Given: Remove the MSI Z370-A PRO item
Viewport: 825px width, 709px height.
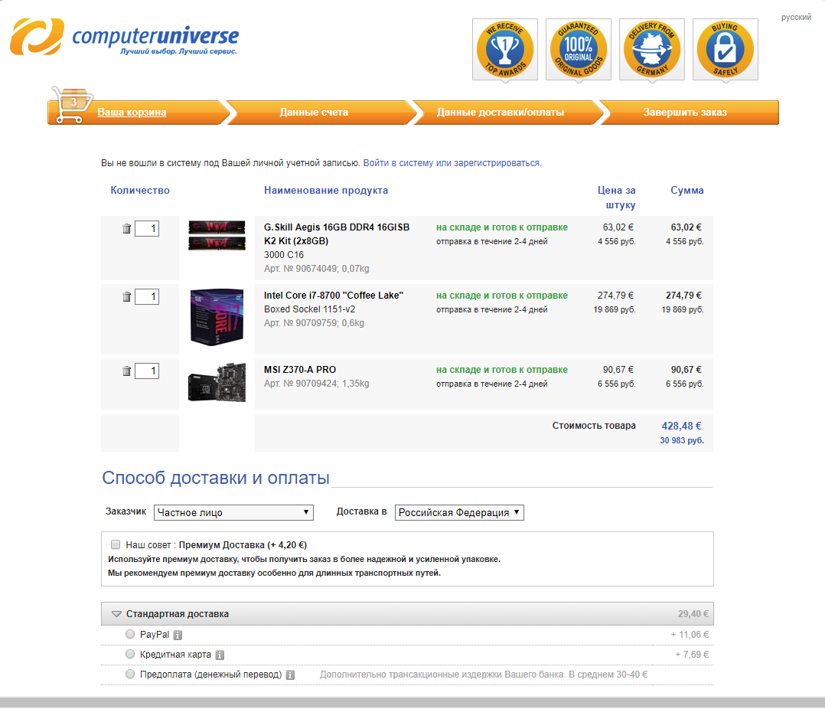Looking at the screenshot, I should (x=126, y=371).
